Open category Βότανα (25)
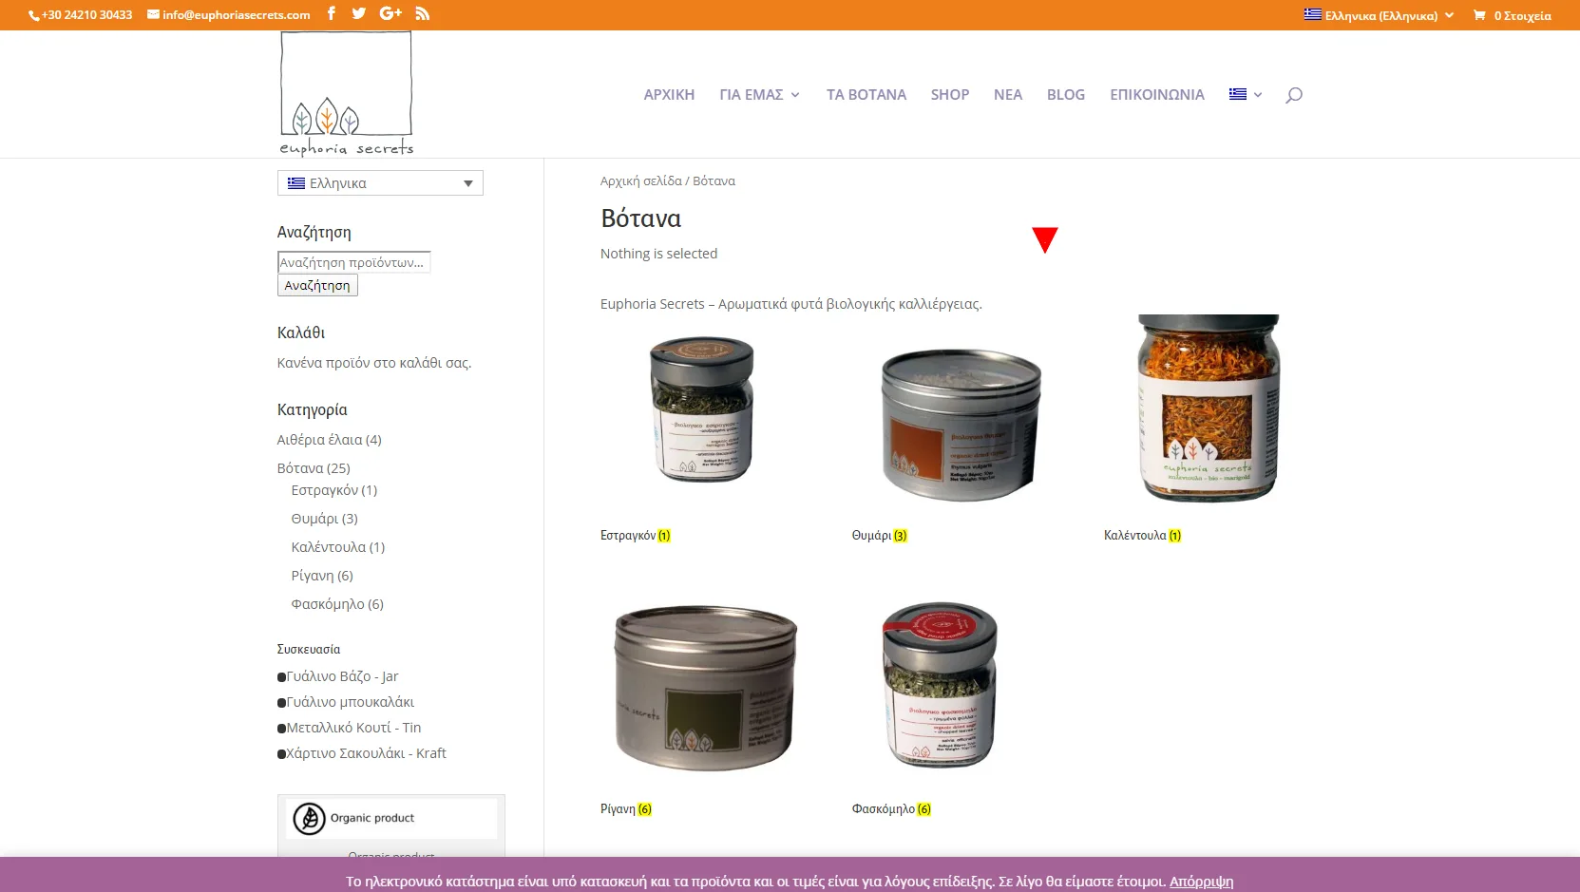The height and width of the screenshot is (892, 1580). point(314,468)
